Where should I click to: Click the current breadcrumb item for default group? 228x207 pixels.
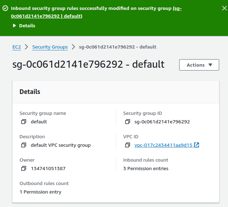pyautogui.click(x=117, y=47)
